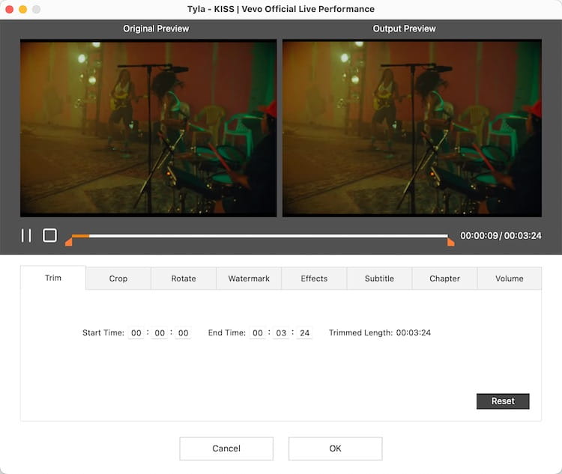Screen dimensions: 562x474
Task: Click the Start Time minutes field
Action: point(160,332)
